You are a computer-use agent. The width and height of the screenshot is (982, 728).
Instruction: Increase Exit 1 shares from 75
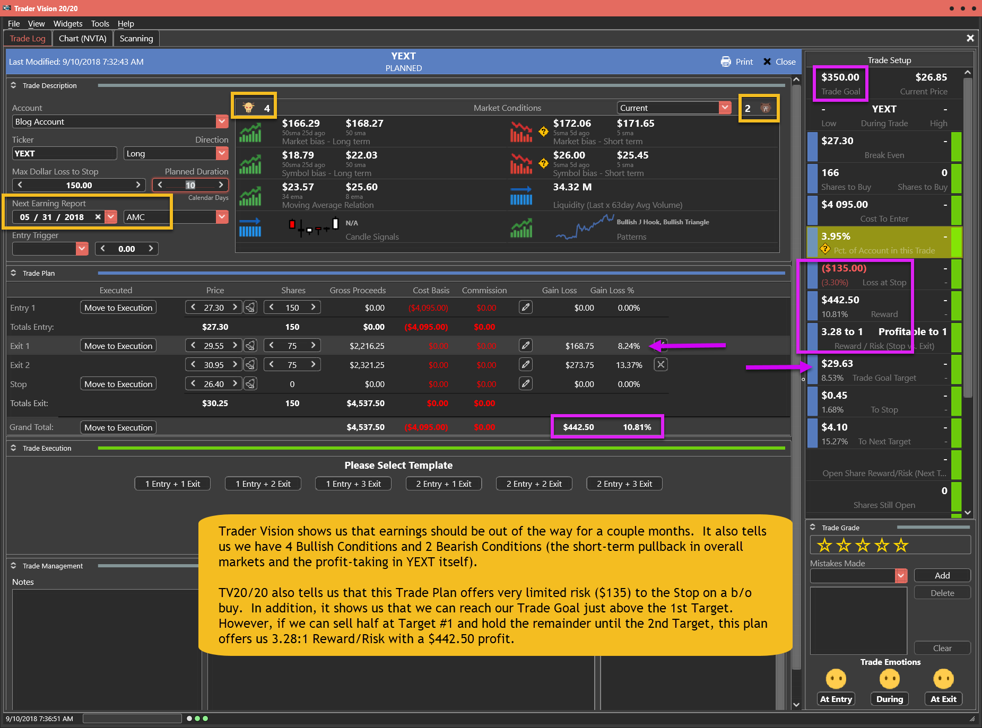[314, 346]
